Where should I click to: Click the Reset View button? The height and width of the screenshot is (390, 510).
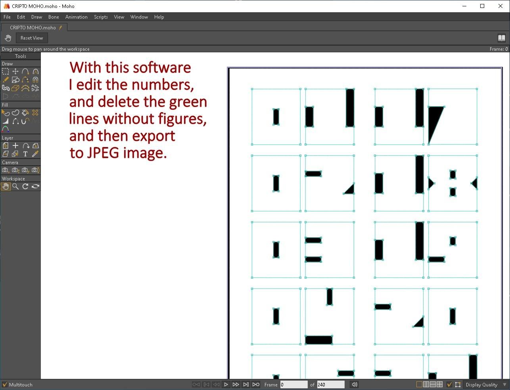pyautogui.click(x=32, y=38)
